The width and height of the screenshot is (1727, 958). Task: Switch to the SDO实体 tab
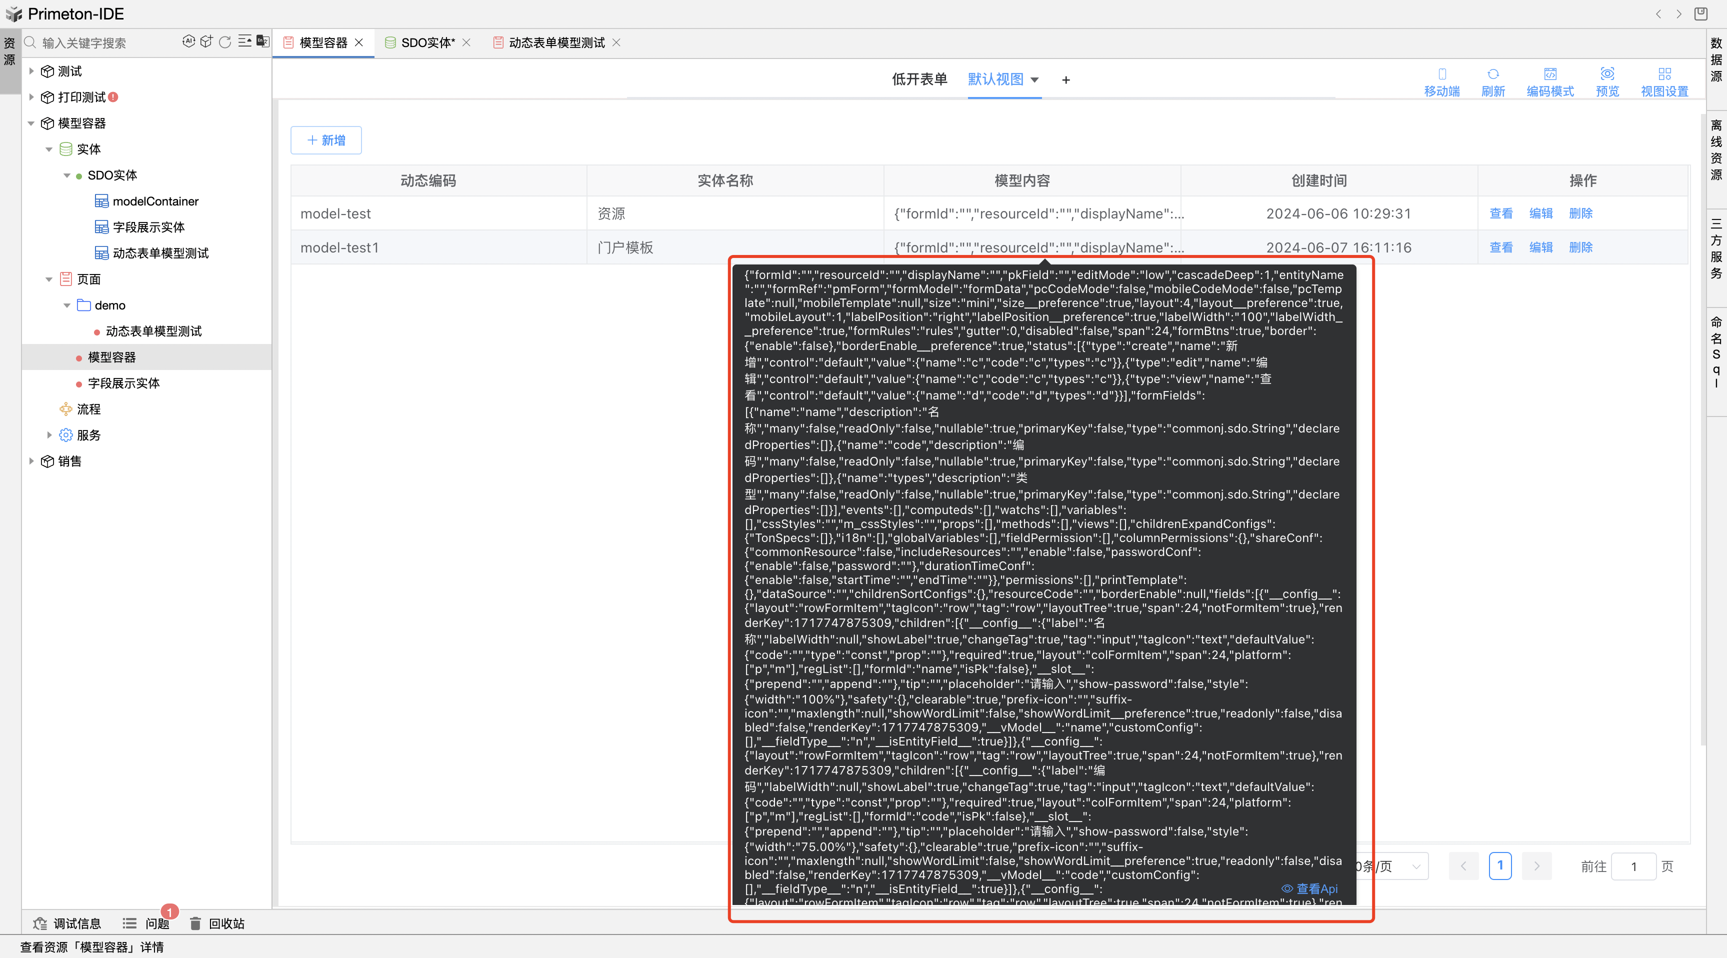[427, 43]
